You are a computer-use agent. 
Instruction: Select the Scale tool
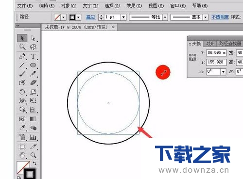pyautogui.click(x=33, y=92)
